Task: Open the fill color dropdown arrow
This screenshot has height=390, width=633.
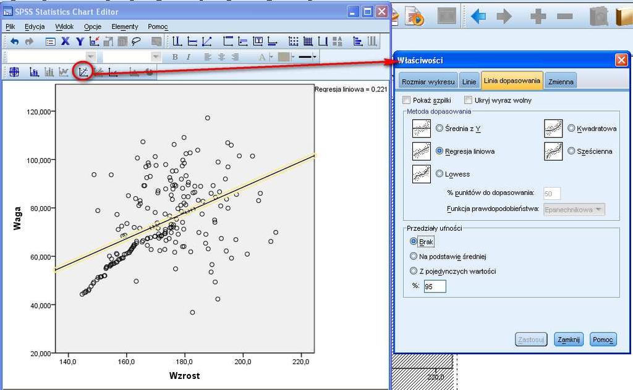Action: click(293, 57)
